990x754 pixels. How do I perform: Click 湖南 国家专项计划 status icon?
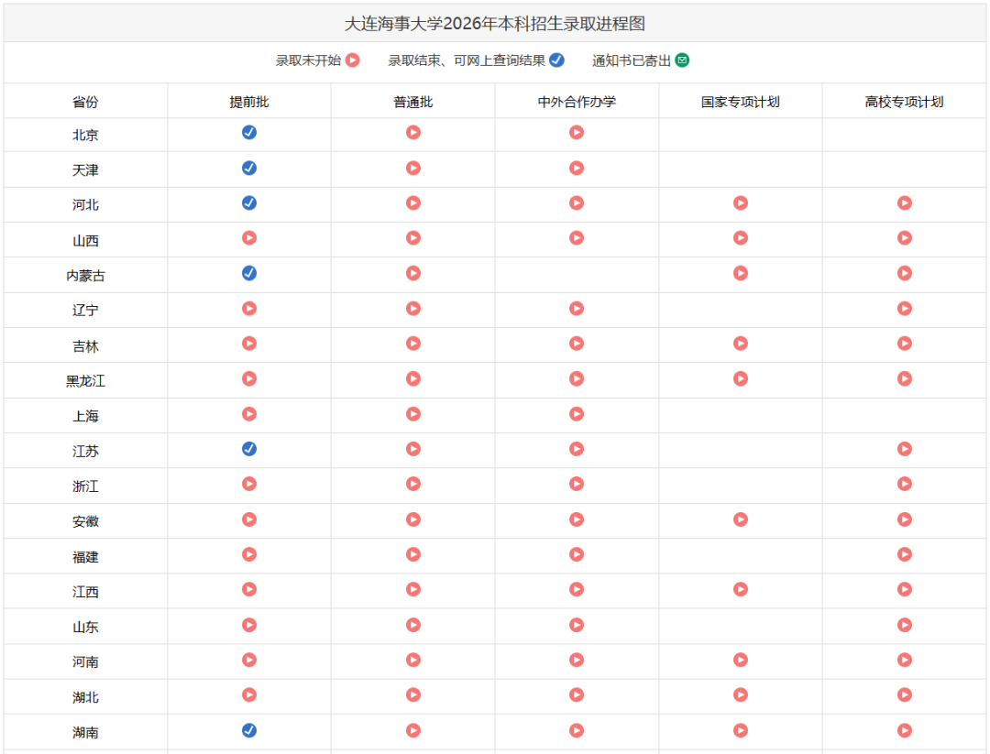pos(741,730)
